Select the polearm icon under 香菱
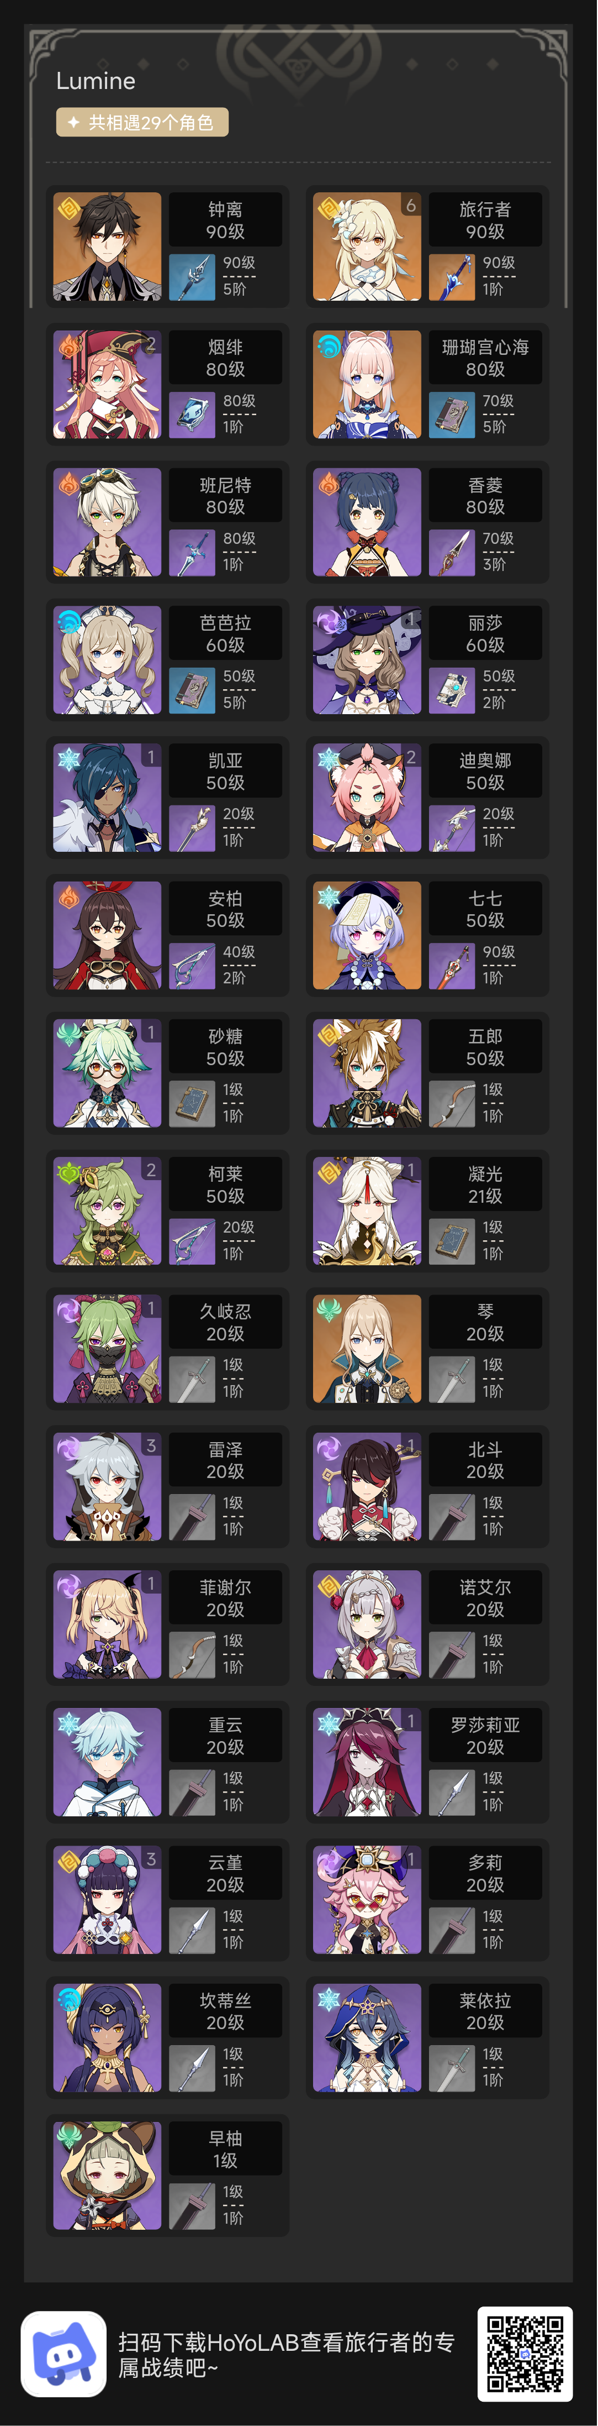The height and width of the screenshot is (2426, 598). click(x=451, y=553)
